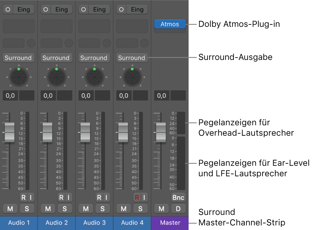Viewport: 312px width, 230px height.
Task: Select the Master channel name label
Action: pyautogui.click(x=170, y=223)
